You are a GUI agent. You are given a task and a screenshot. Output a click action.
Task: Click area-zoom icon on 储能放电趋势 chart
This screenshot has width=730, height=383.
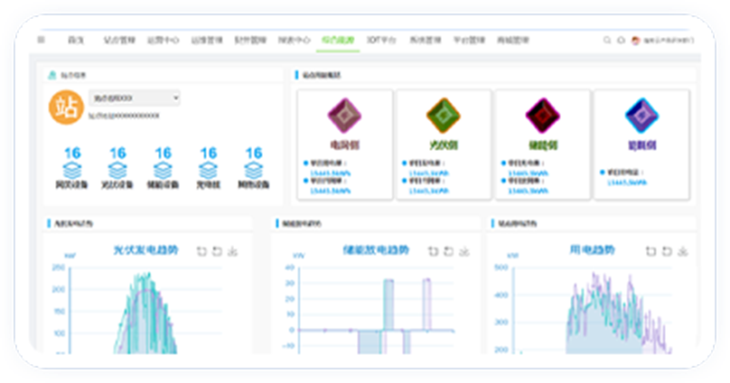tap(433, 251)
